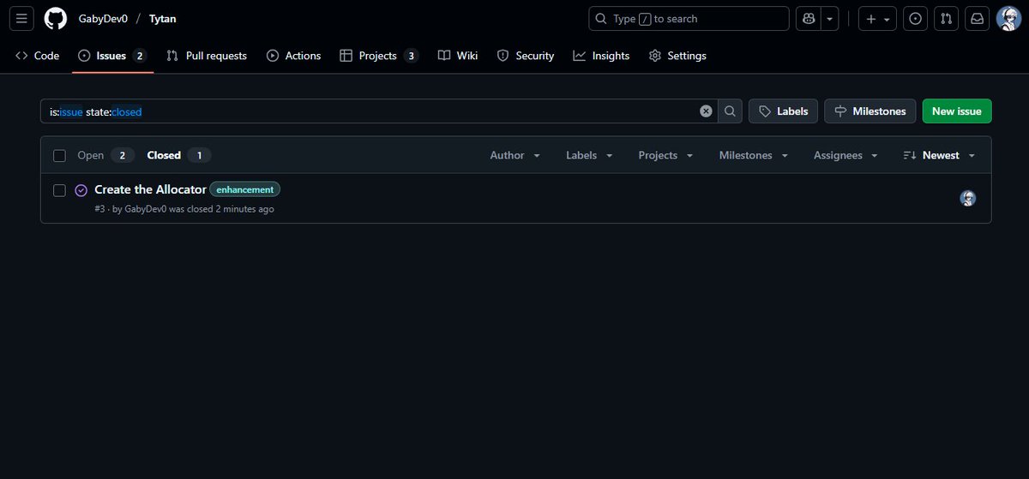Image resolution: width=1029 pixels, height=479 pixels.
Task: Open the GabyDev0 owner link
Action: [103, 19]
